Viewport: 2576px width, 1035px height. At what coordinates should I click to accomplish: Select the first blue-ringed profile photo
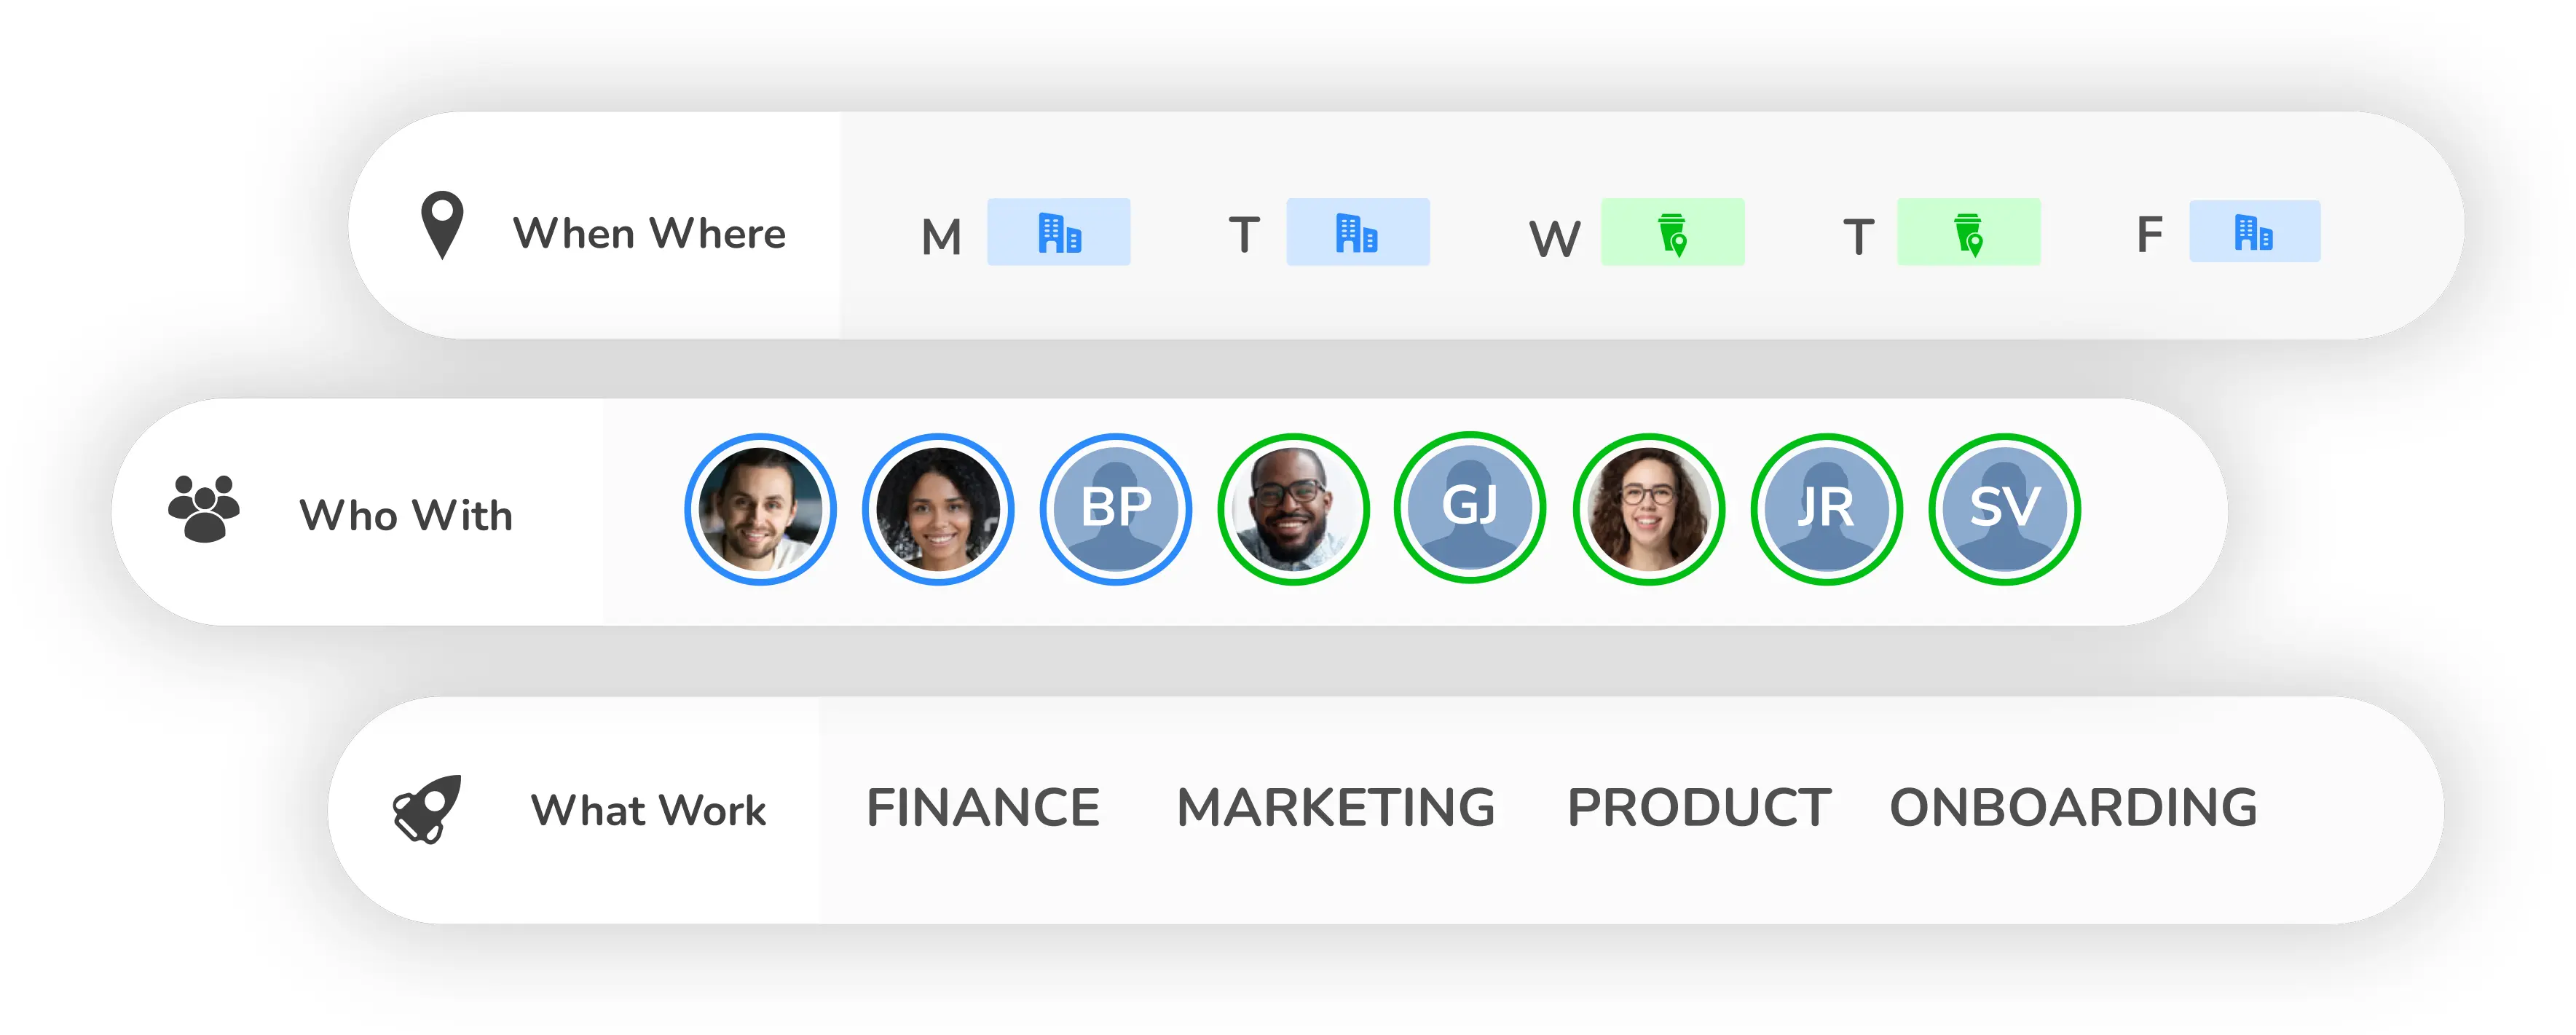pyautogui.click(x=760, y=509)
